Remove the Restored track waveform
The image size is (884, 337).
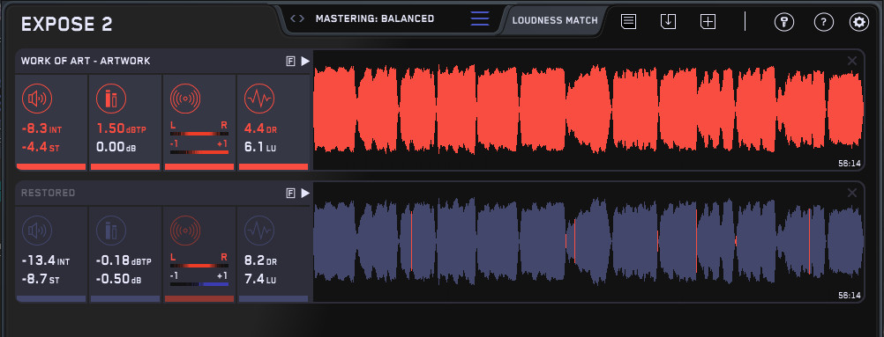(x=852, y=193)
